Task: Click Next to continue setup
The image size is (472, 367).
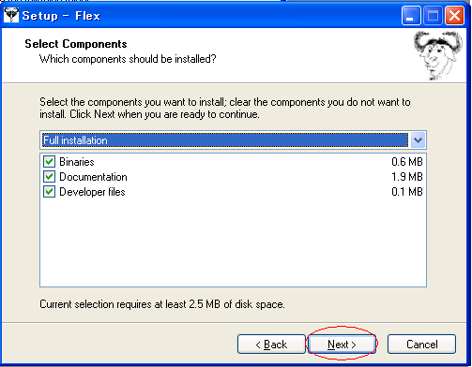Action: pos(342,345)
